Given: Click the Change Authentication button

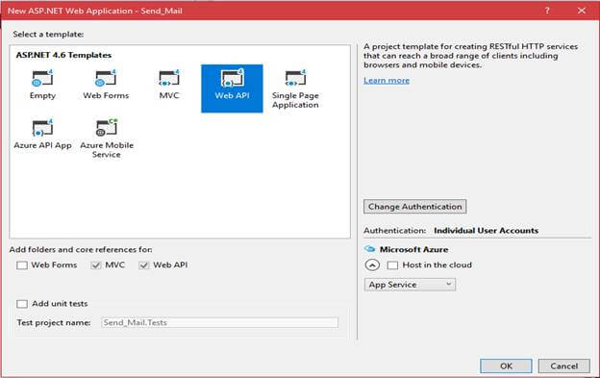Looking at the screenshot, I should [414, 207].
